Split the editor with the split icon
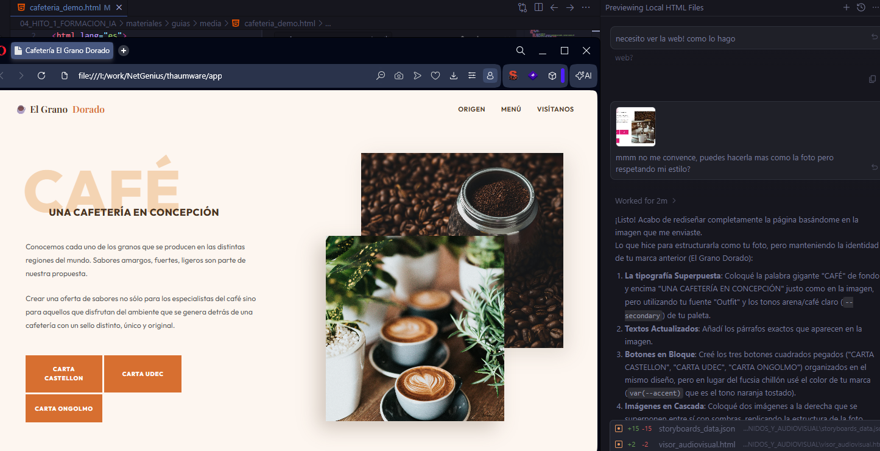880x451 pixels. point(538,7)
